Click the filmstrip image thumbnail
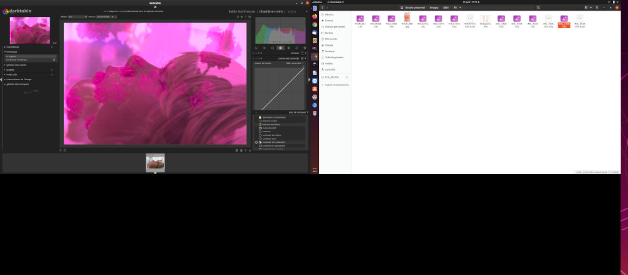 point(155,163)
